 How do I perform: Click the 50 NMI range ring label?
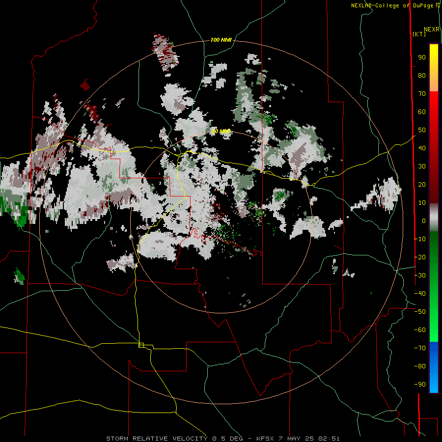(221, 131)
